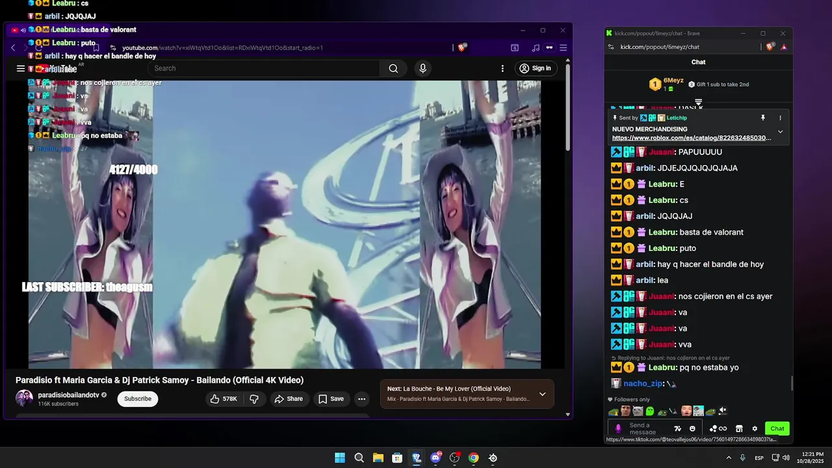Go back in YouTube browser window
Screen dimensions: 832x468
[13, 47]
